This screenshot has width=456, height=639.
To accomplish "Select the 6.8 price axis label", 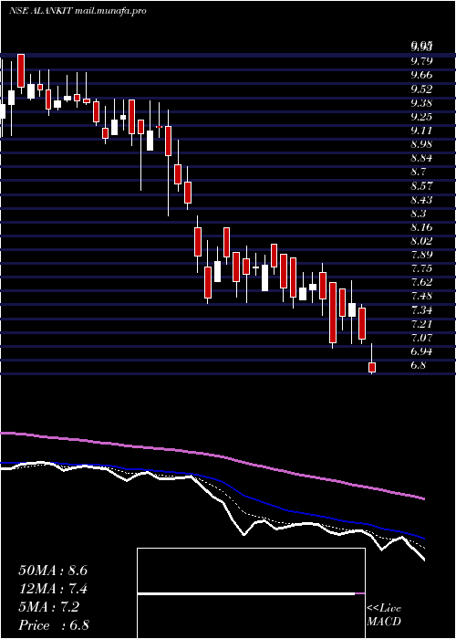I will click(419, 366).
